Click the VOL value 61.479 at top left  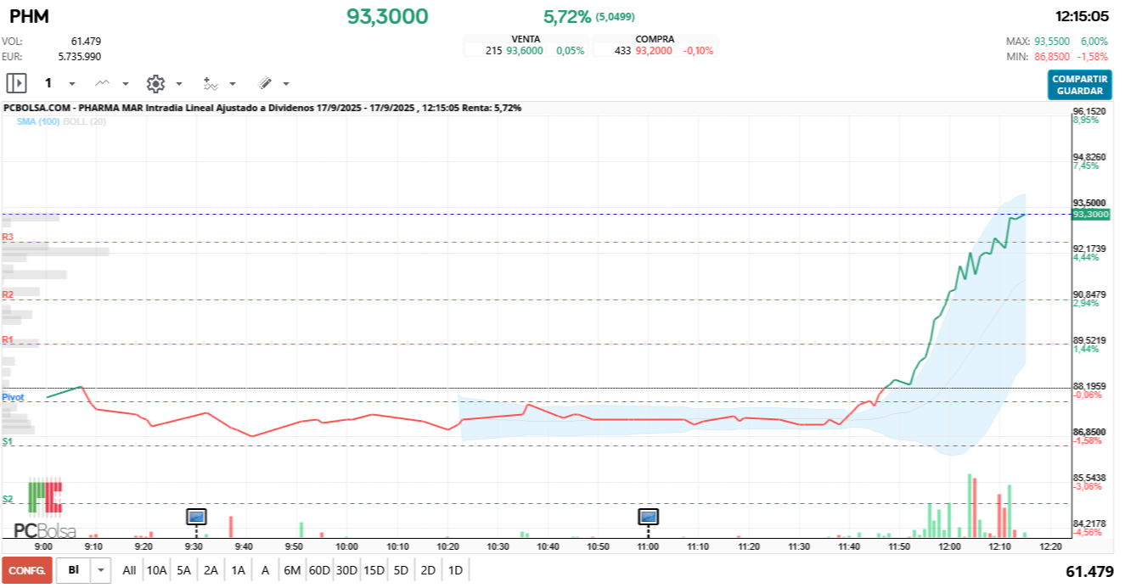click(86, 41)
